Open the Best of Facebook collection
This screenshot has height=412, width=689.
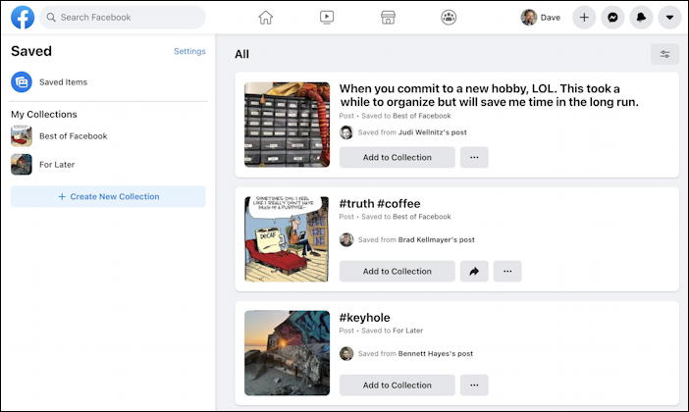[x=109, y=136]
